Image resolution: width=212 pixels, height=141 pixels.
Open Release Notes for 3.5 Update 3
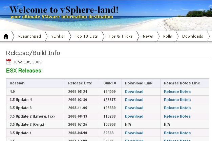[x=177, y=108]
